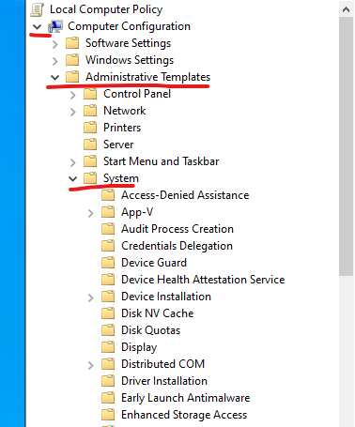
Task: Select the Administrative Templates label
Action: pyautogui.click(x=147, y=77)
